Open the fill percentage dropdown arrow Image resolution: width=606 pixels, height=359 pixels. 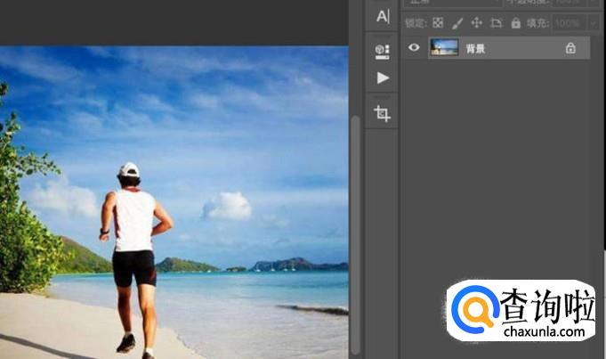pos(594,23)
